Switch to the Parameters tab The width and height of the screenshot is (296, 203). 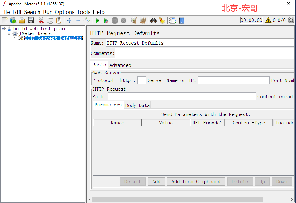[x=108, y=105]
